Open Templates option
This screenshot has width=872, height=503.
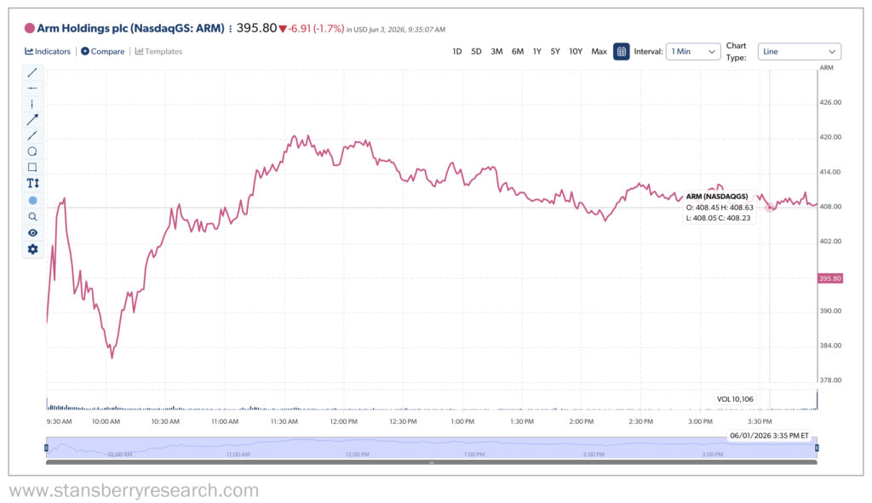pos(159,52)
